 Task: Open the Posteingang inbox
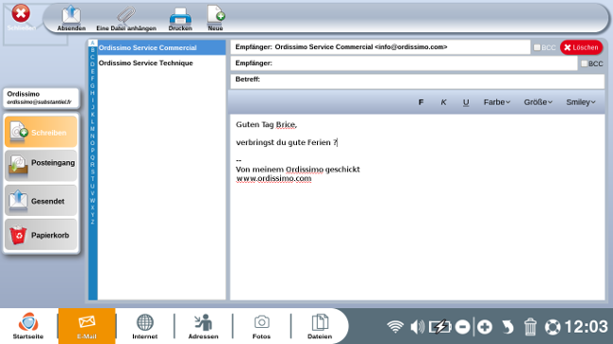[41, 165]
